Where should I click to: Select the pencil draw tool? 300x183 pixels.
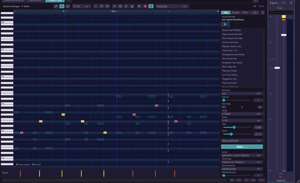[x=56, y=6]
